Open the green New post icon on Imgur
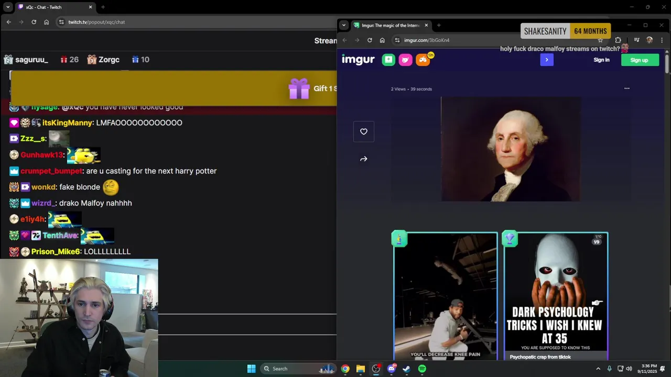Viewport: 671px width, 377px height. 388,60
